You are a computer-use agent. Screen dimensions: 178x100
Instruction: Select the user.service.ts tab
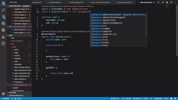146,2
